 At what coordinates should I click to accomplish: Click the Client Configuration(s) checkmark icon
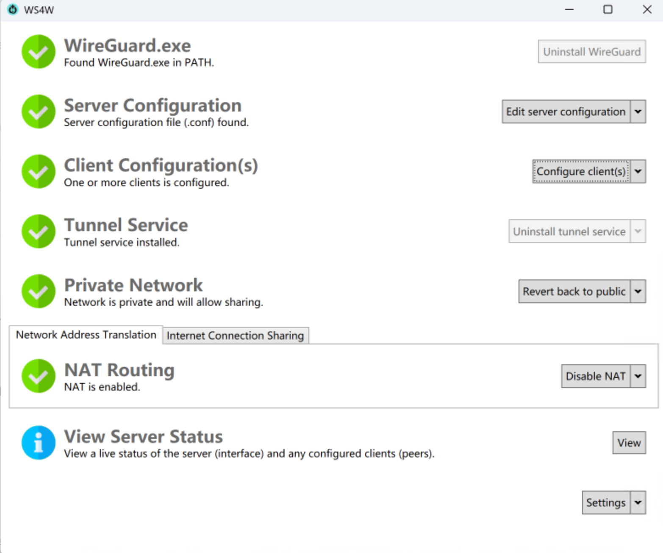pyautogui.click(x=39, y=171)
